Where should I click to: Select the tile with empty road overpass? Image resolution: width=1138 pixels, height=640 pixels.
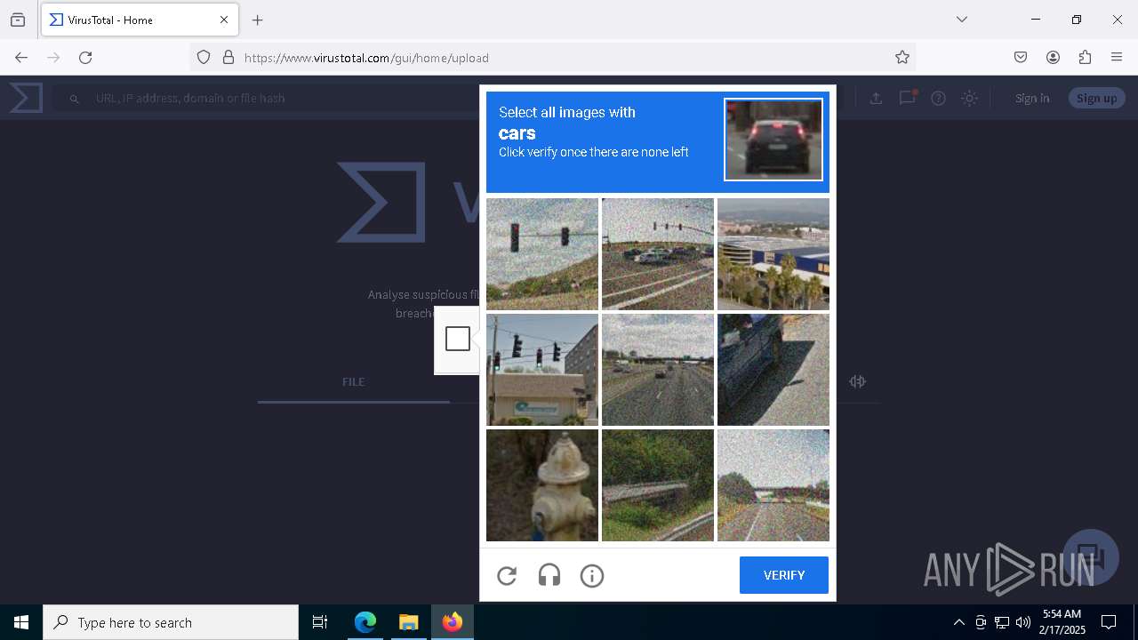click(x=773, y=485)
